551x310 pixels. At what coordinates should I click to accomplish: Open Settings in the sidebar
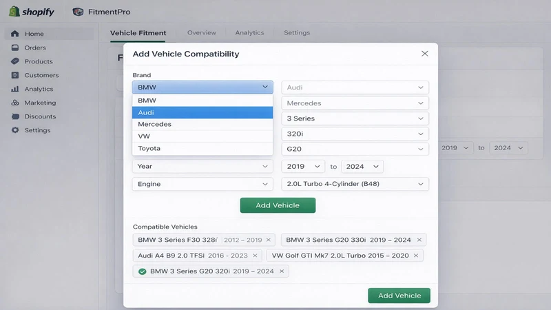pyautogui.click(x=37, y=130)
